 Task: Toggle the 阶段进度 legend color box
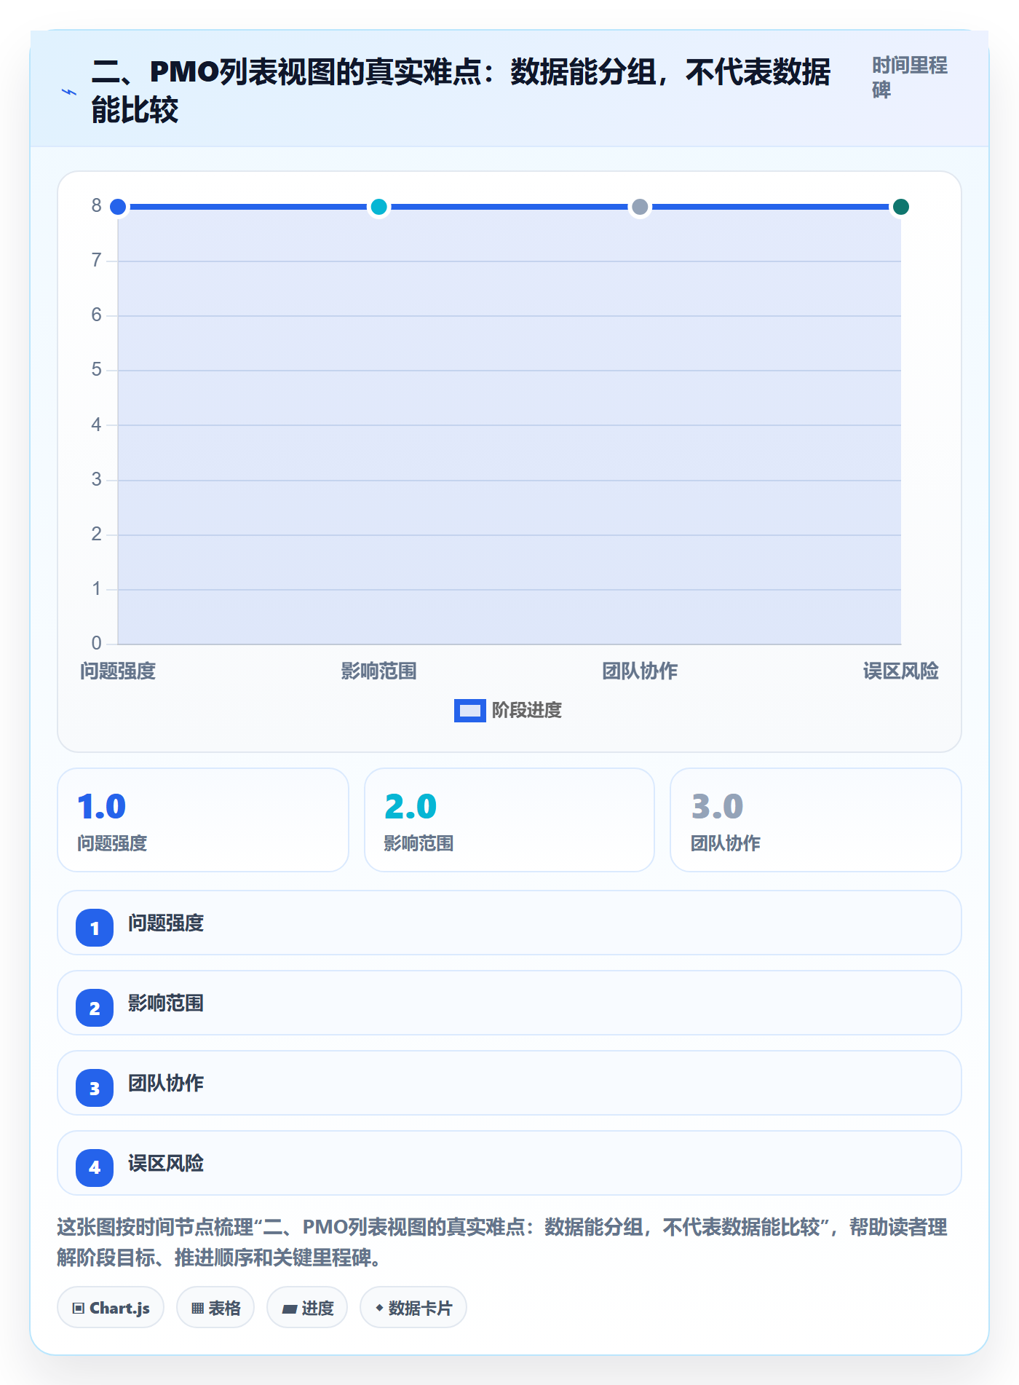coord(469,710)
